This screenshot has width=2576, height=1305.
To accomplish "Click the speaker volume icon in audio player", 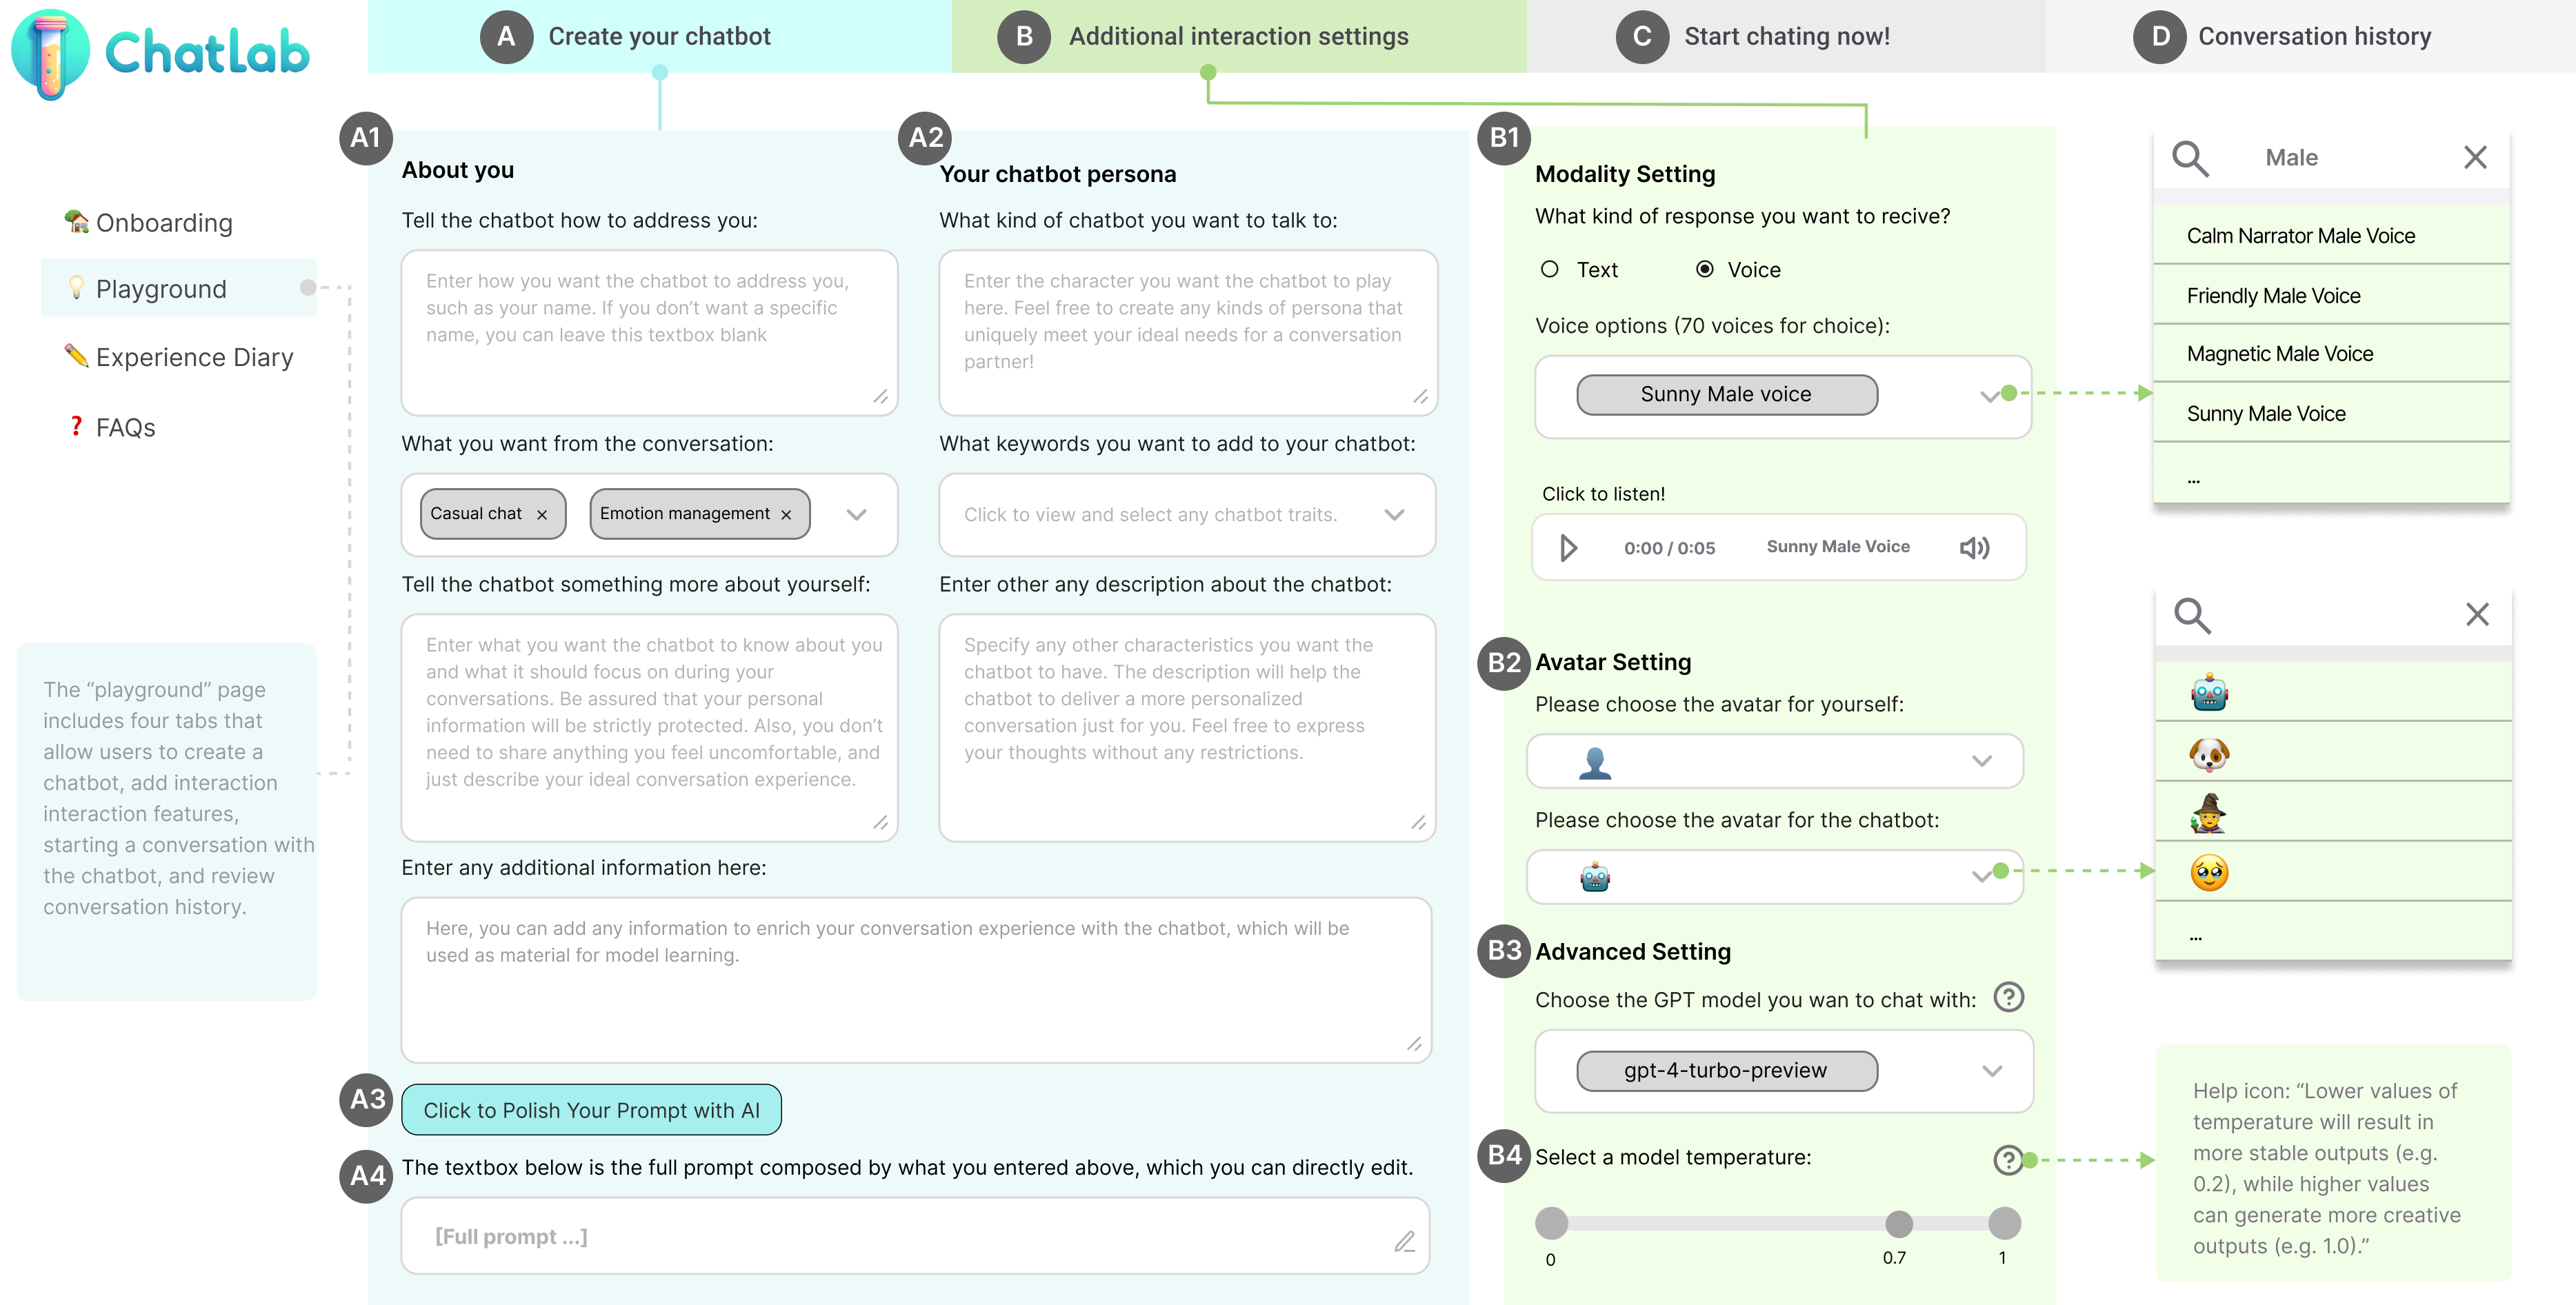I will pos(1974,547).
